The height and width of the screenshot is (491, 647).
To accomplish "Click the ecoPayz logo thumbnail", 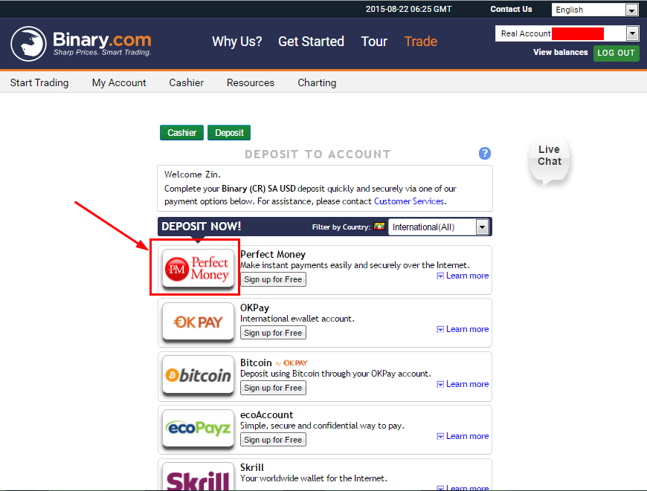I will [198, 429].
